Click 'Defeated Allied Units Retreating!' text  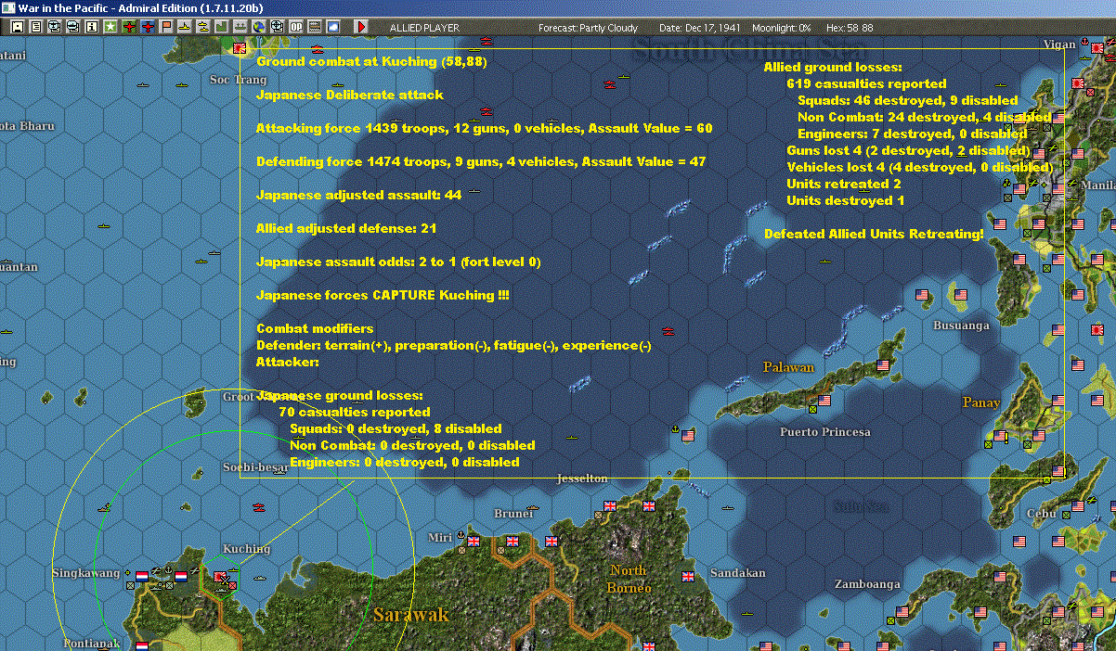click(x=874, y=234)
